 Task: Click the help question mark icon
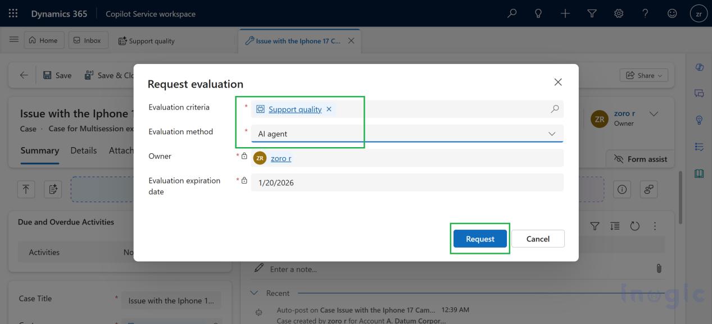tap(645, 13)
